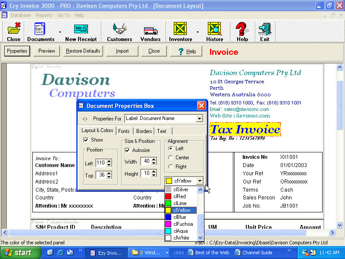The image size is (345, 259).
Task: Click the Preview button
Action: pyautogui.click(x=47, y=51)
